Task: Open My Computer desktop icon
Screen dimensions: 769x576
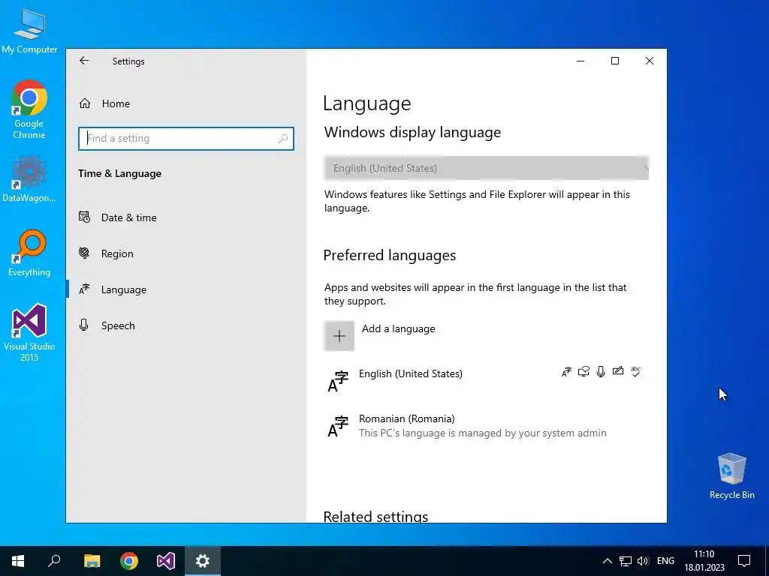Action: coord(29,31)
